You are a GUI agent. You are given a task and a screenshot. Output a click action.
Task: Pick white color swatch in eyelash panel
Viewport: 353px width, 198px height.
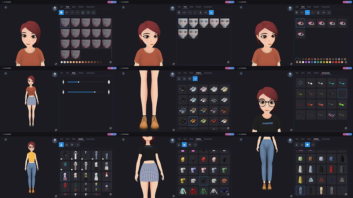(x=303, y=62)
